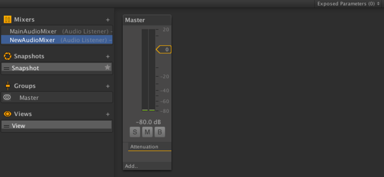Click the -60 dB scale label

(x=165, y=101)
